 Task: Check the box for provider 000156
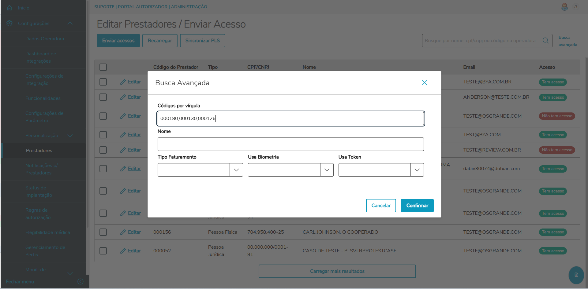click(103, 232)
